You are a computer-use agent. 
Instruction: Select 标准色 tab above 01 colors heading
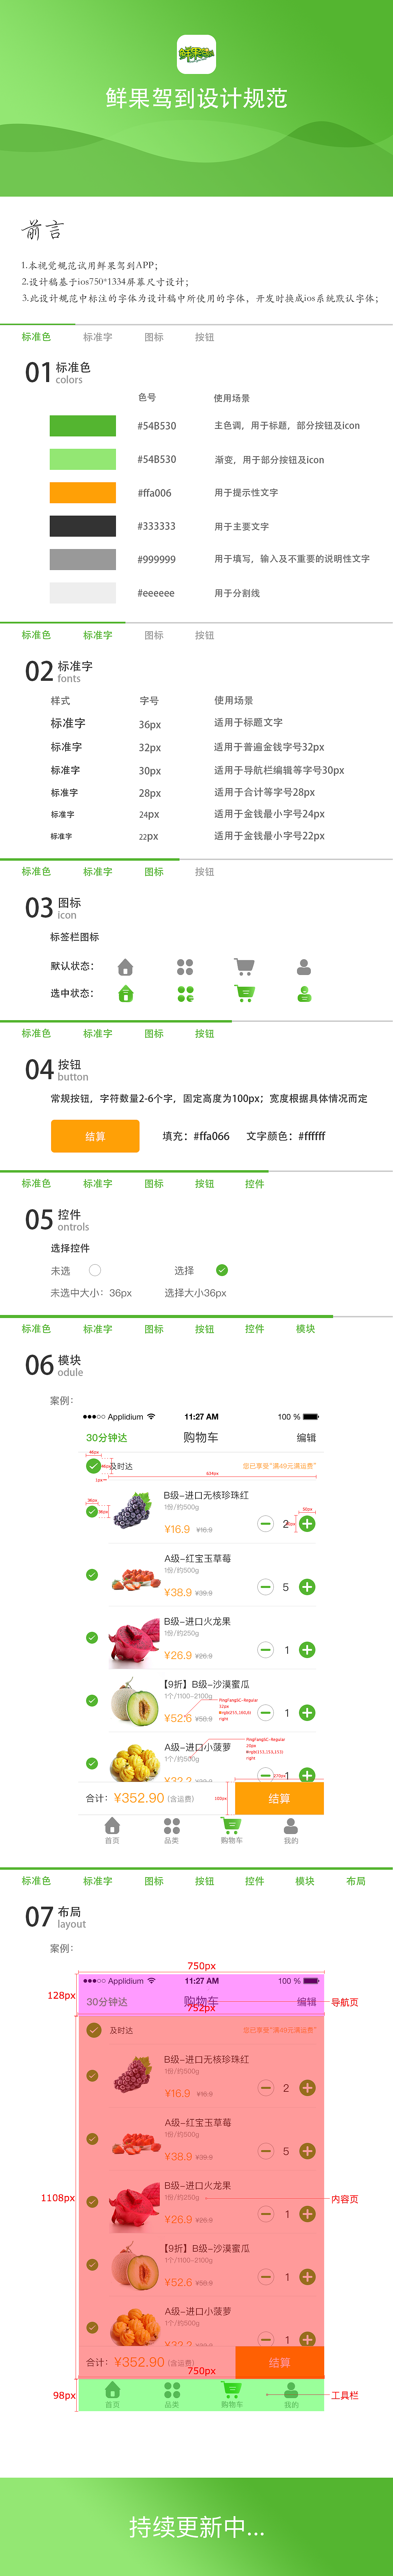tap(36, 337)
